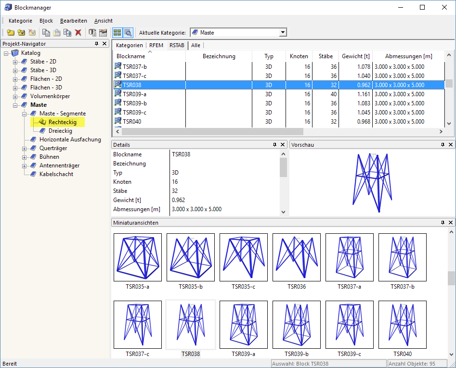Select the TSR039-a row icon
Screen dimensions: 456x368
[x=117, y=94]
